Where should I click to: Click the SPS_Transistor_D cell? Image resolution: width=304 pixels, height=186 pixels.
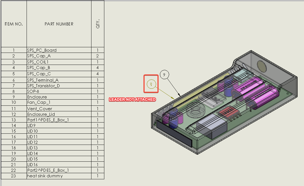tap(59, 86)
